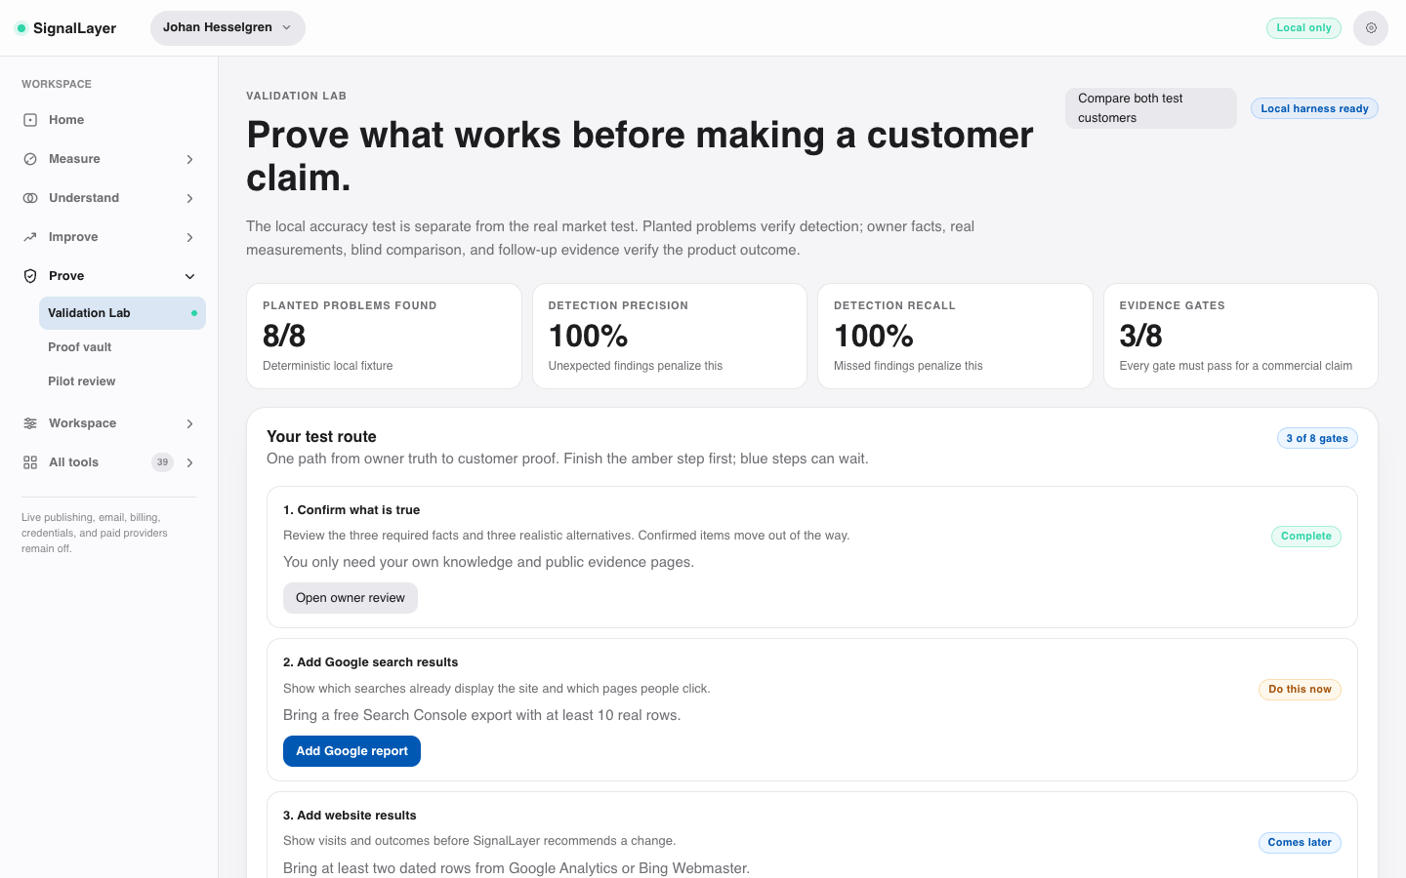This screenshot has height=878, width=1406.
Task: Click the Detection Precision 100% value
Action: coord(588,337)
